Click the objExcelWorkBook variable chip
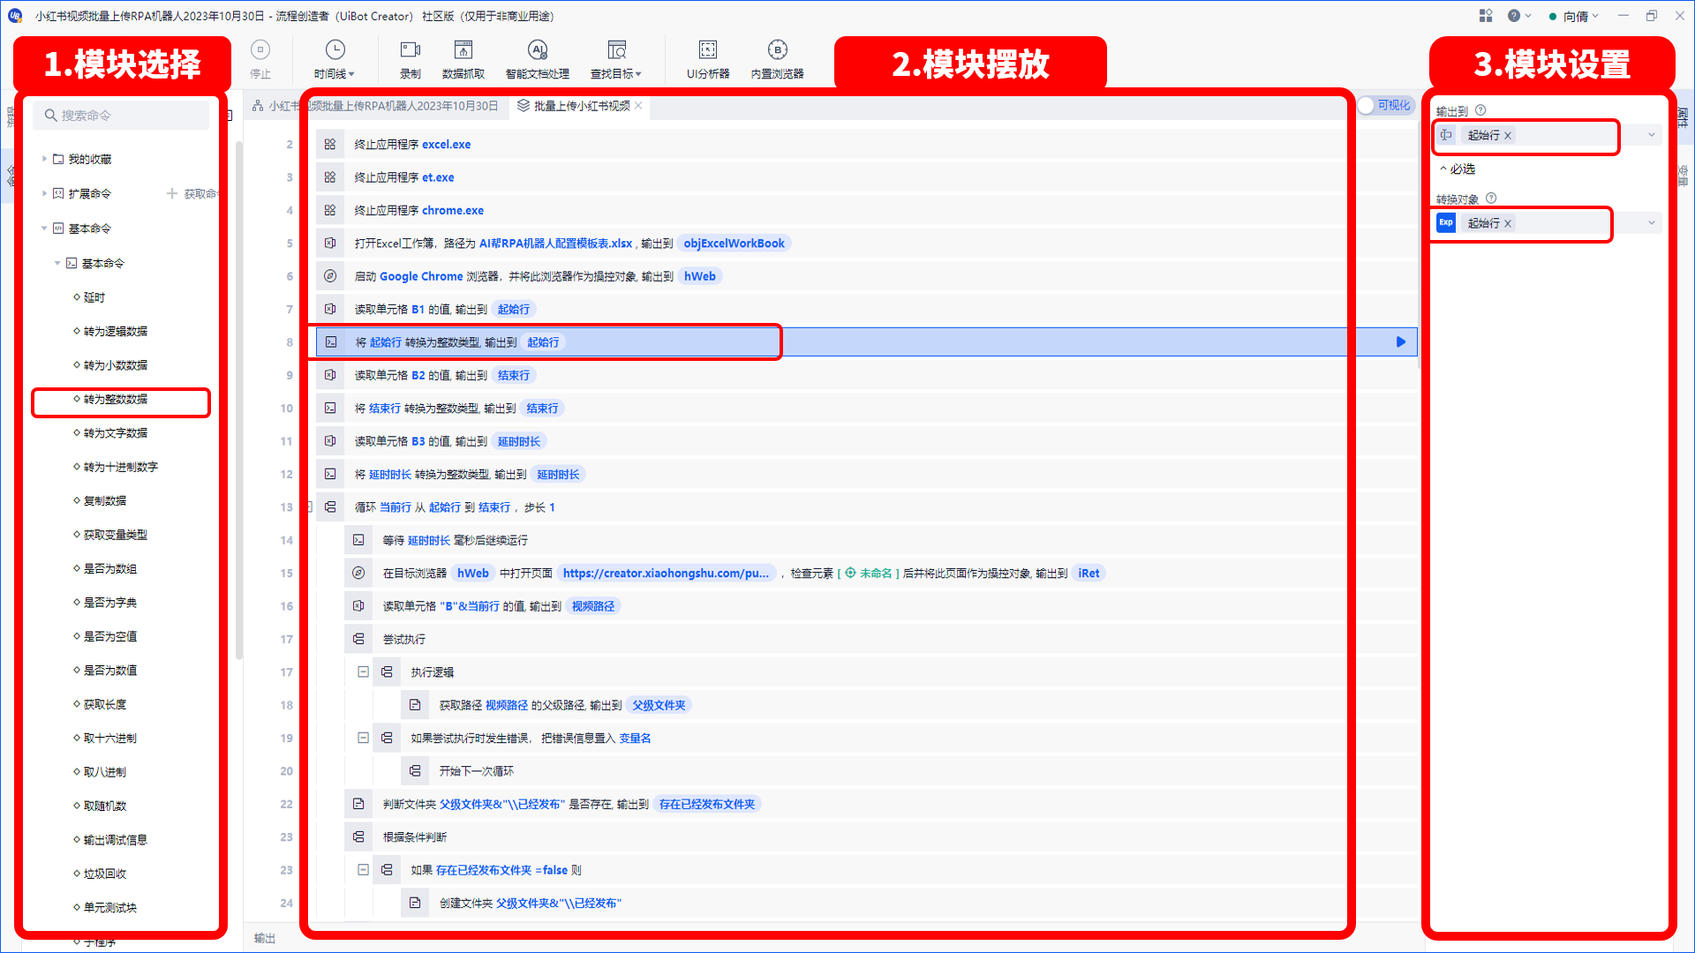The width and height of the screenshot is (1695, 953). click(734, 244)
